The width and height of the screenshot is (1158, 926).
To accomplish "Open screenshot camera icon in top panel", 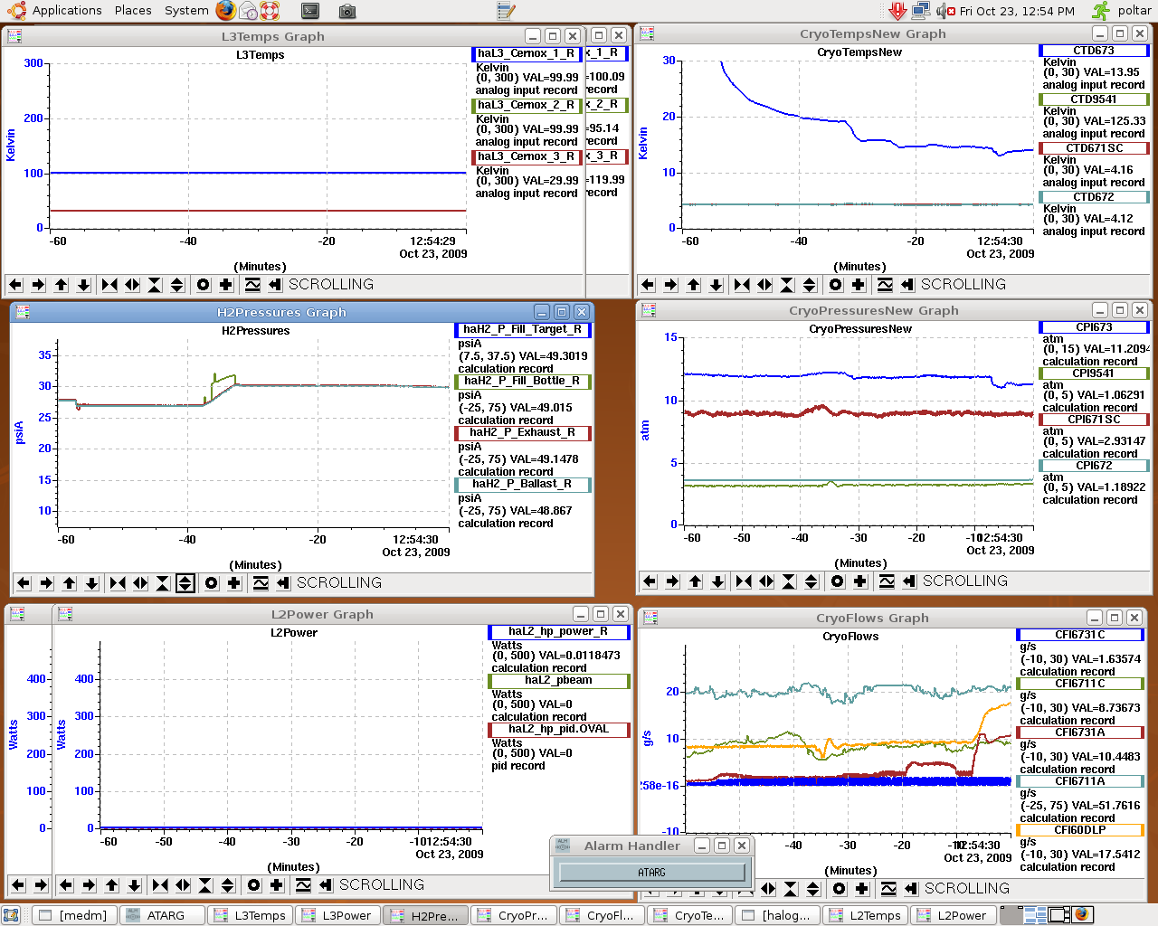I will (x=347, y=12).
